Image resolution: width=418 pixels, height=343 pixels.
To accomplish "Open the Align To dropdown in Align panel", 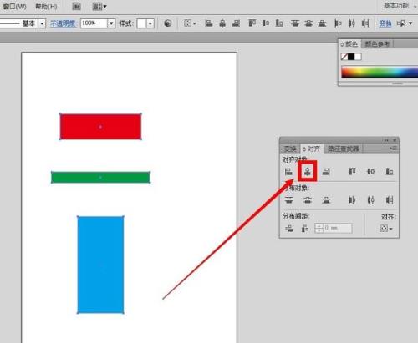I will (386, 229).
